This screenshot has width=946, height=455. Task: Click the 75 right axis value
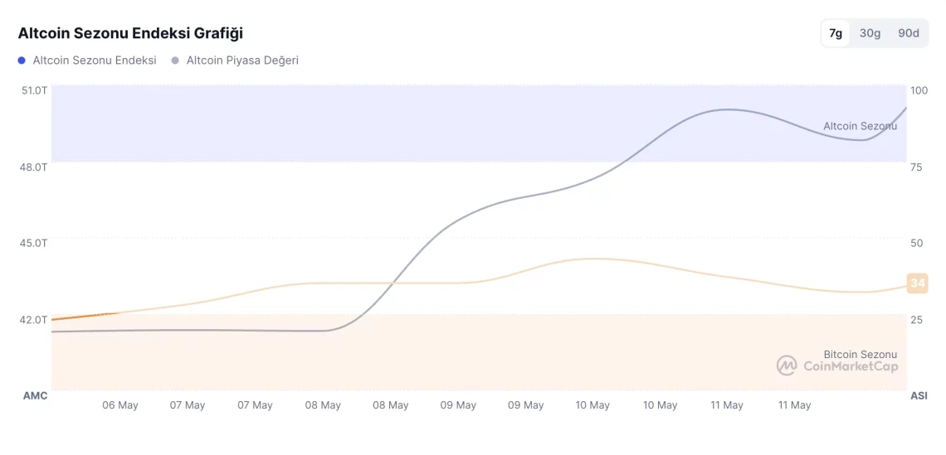[916, 167]
